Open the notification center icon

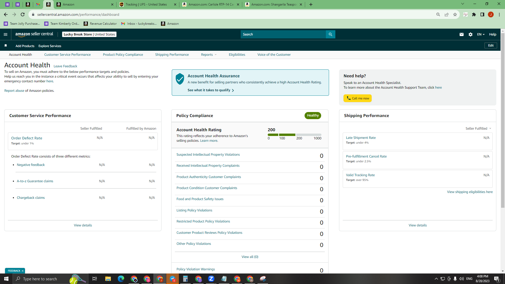pyautogui.click(x=497, y=279)
